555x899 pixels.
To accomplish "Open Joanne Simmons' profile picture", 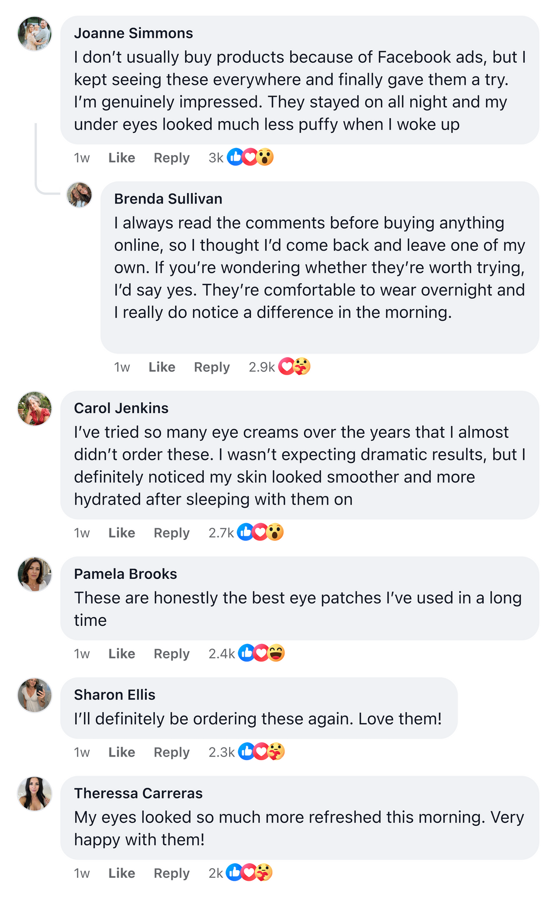I will click(35, 34).
